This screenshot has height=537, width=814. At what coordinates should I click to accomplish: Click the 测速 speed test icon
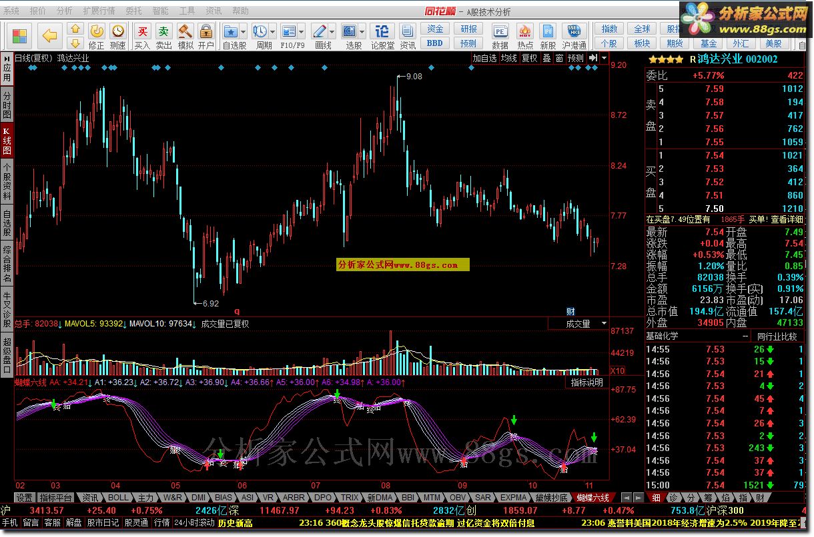[x=117, y=36]
